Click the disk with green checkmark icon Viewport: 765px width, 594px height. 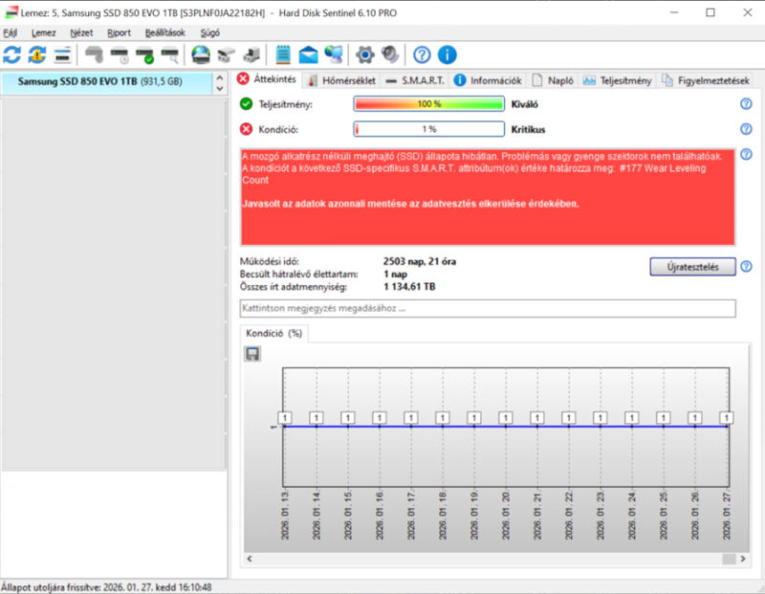(145, 55)
